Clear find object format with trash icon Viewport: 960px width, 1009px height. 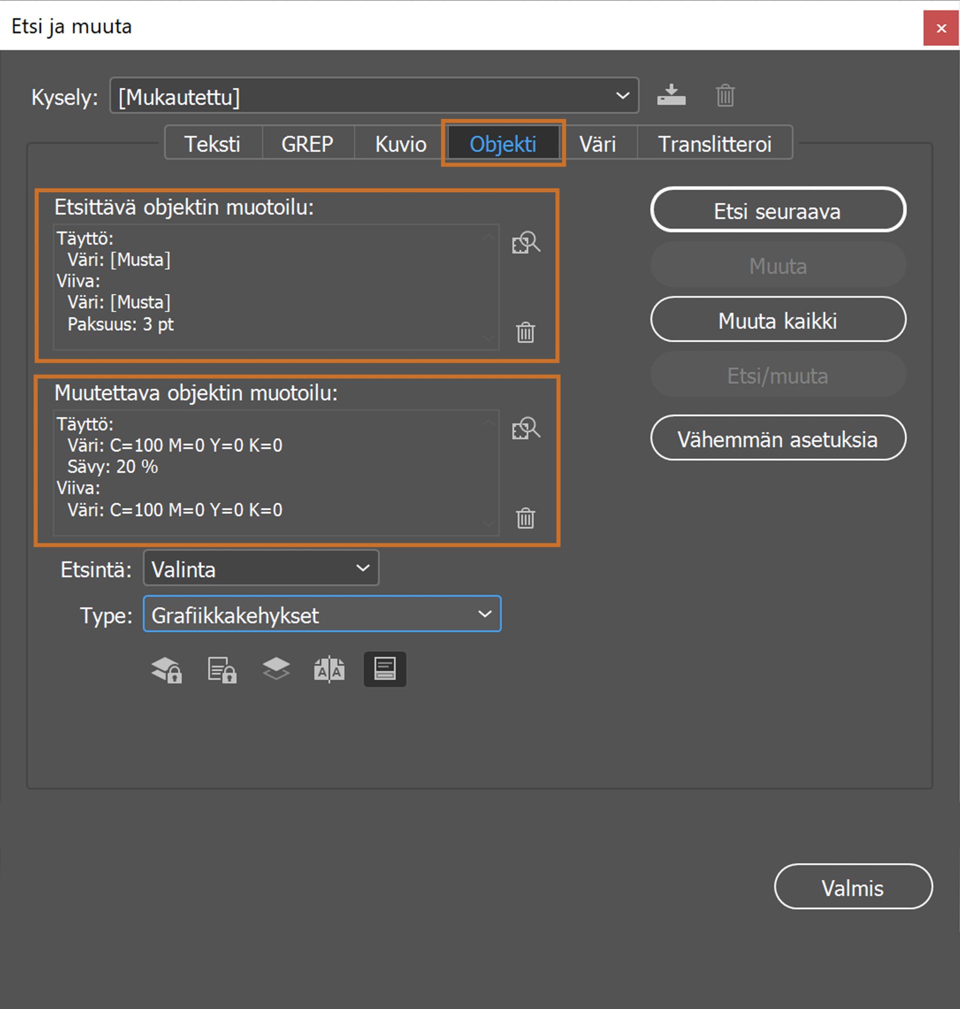point(525,332)
